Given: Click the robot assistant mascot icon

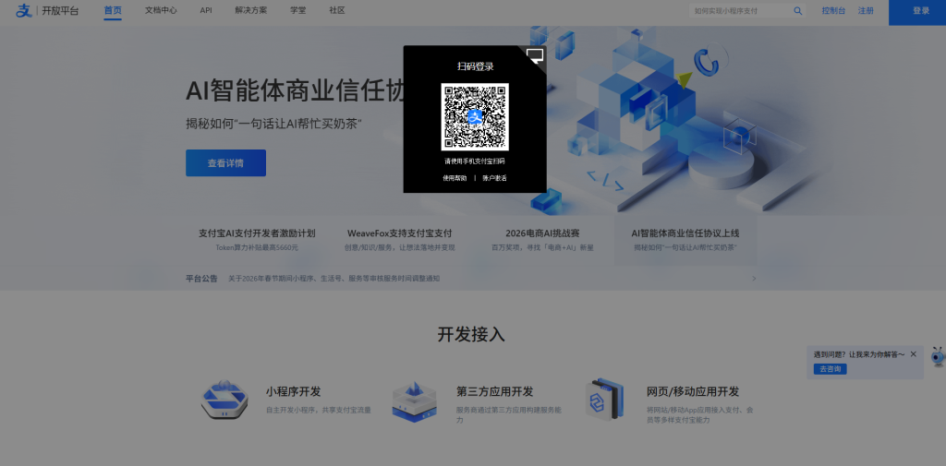Looking at the screenshot, I should click(937, 357).
